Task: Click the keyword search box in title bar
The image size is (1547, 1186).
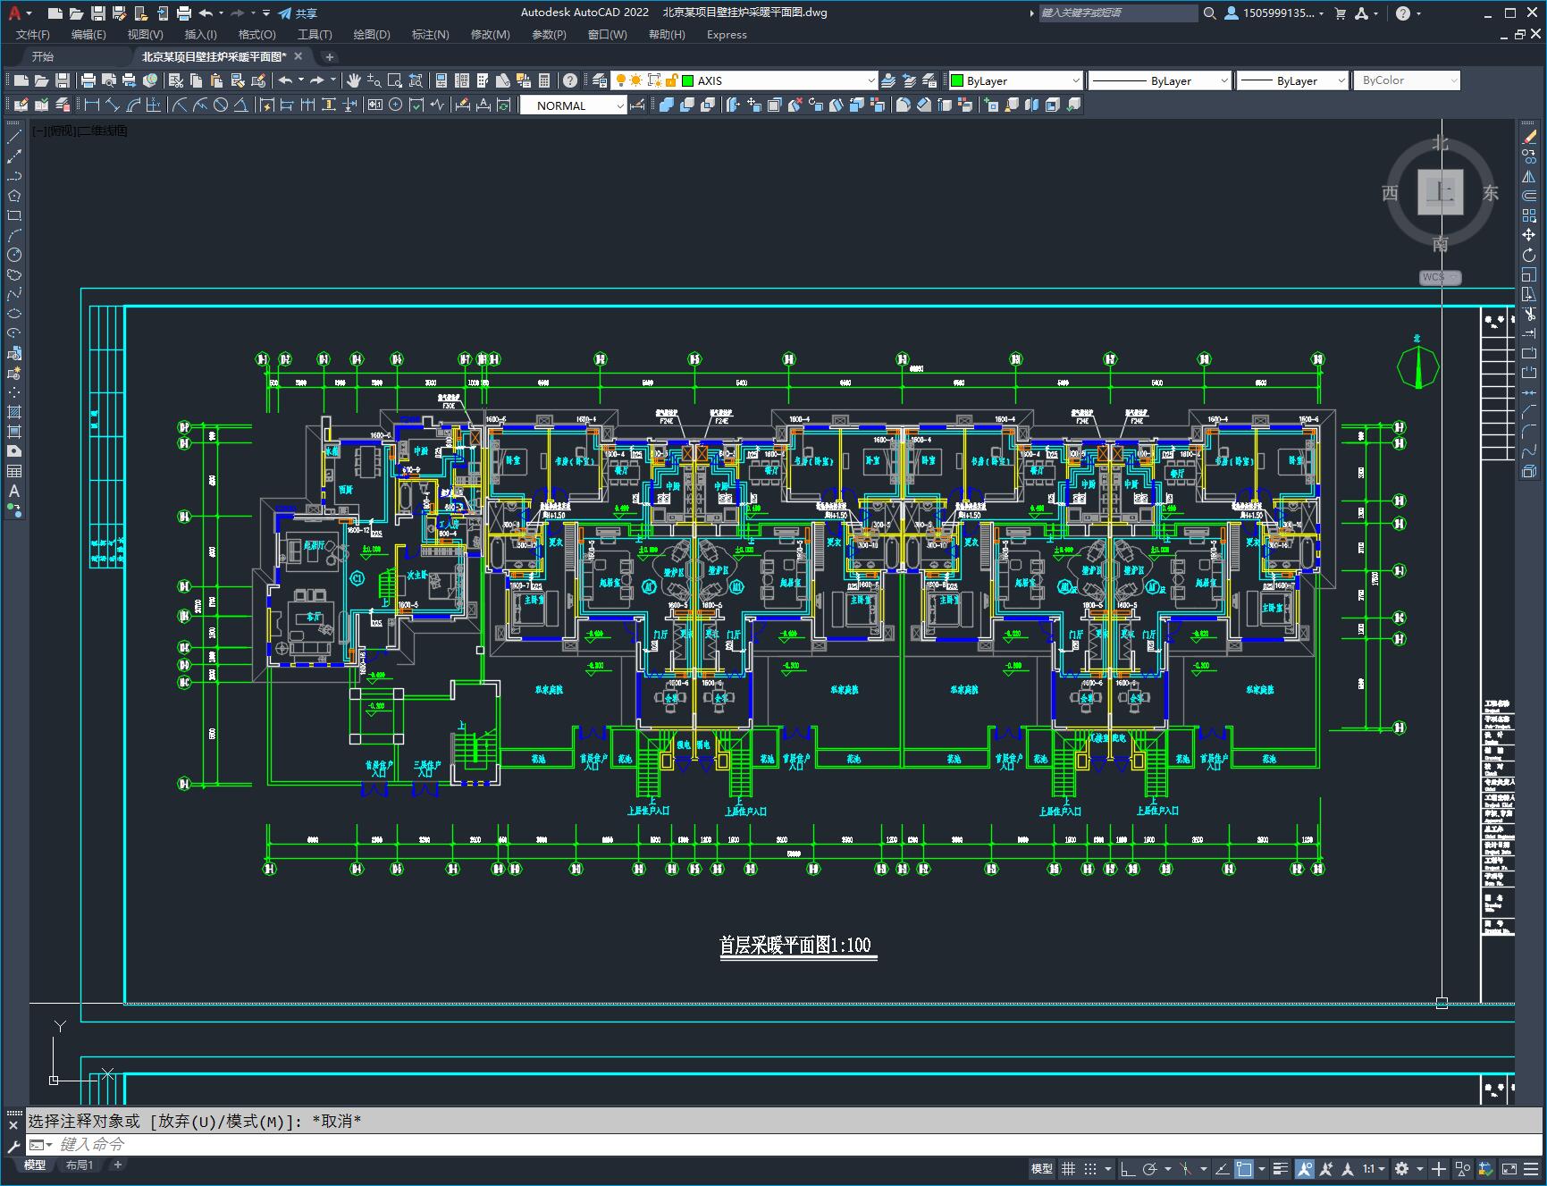Action: coord(1118,13)
